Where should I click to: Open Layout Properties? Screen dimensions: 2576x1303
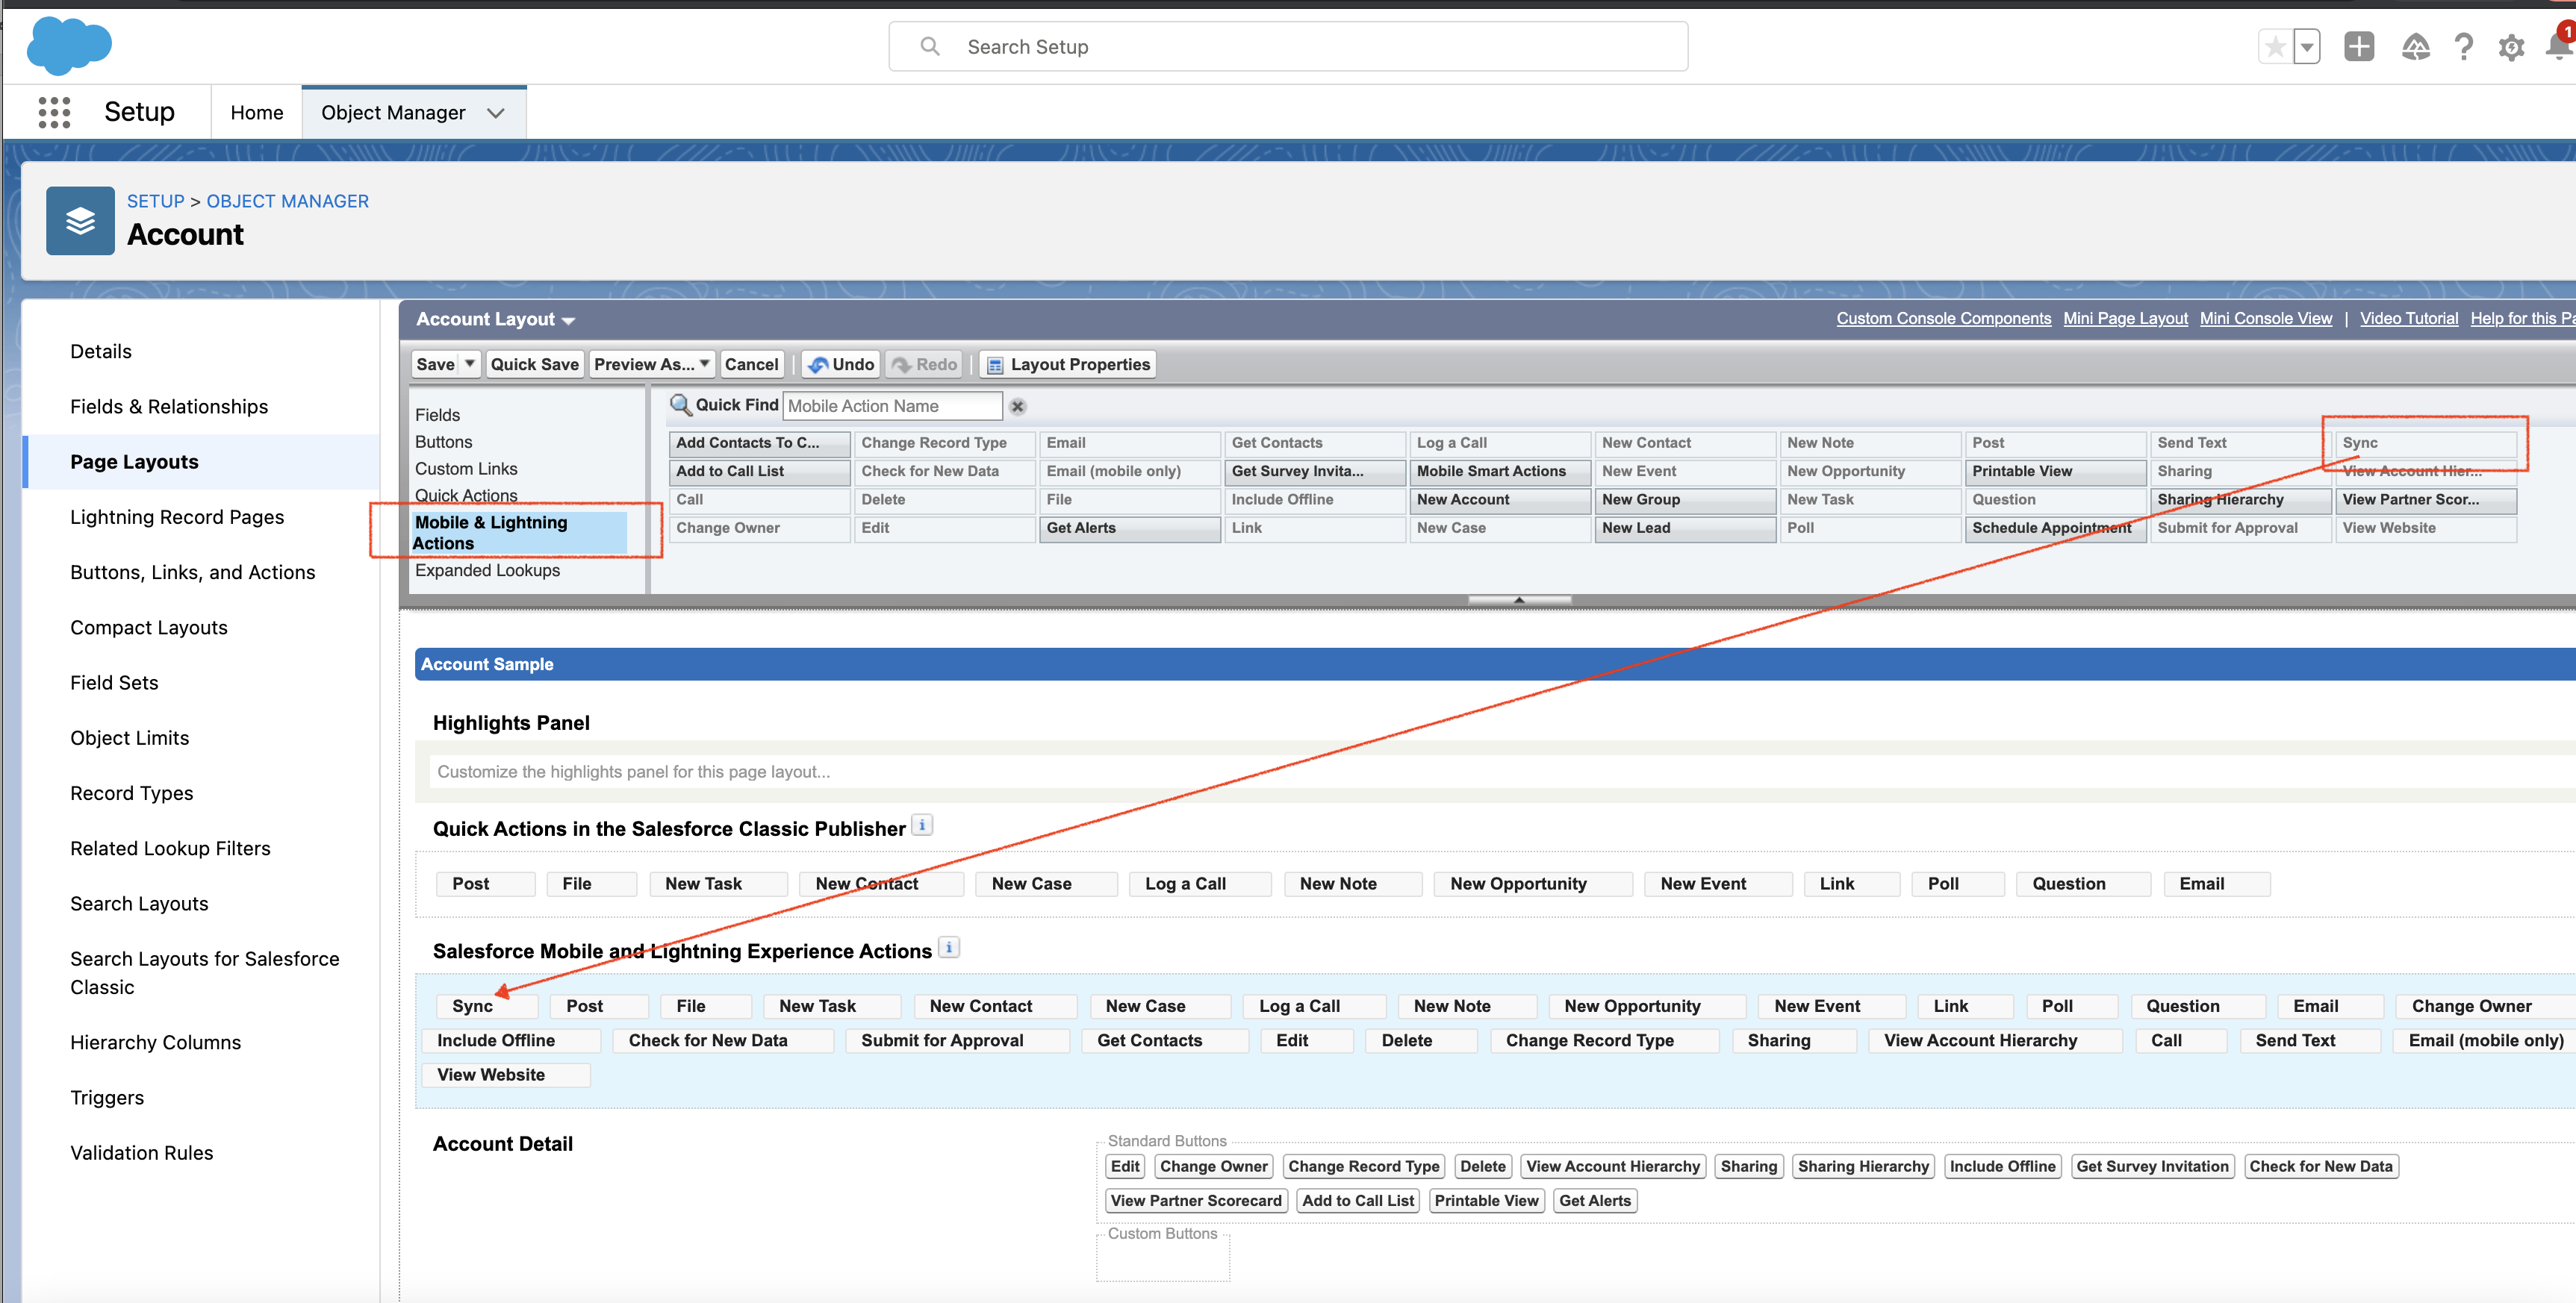point(1068,363)
